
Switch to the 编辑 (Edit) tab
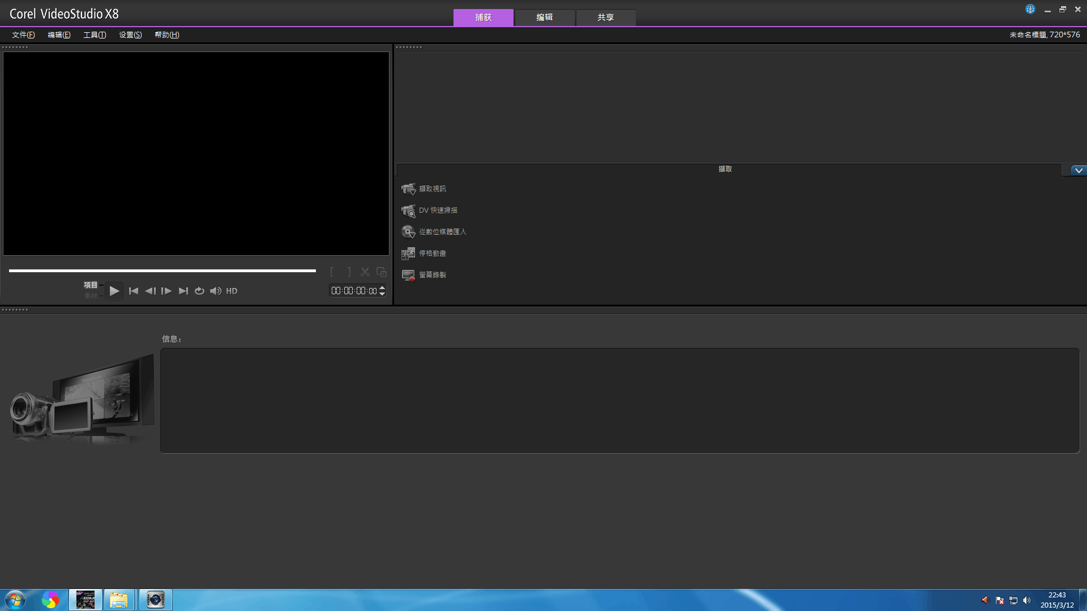tap(545, 18)
